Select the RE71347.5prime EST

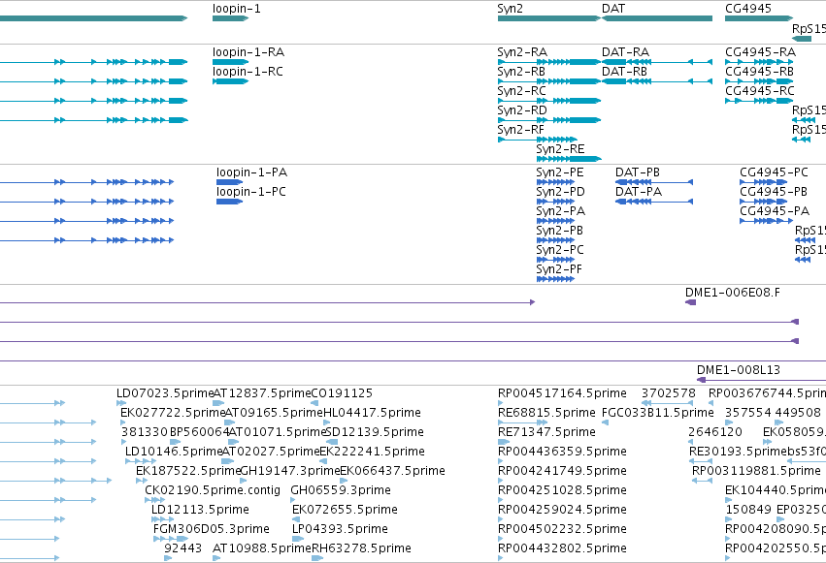(504, 442)
